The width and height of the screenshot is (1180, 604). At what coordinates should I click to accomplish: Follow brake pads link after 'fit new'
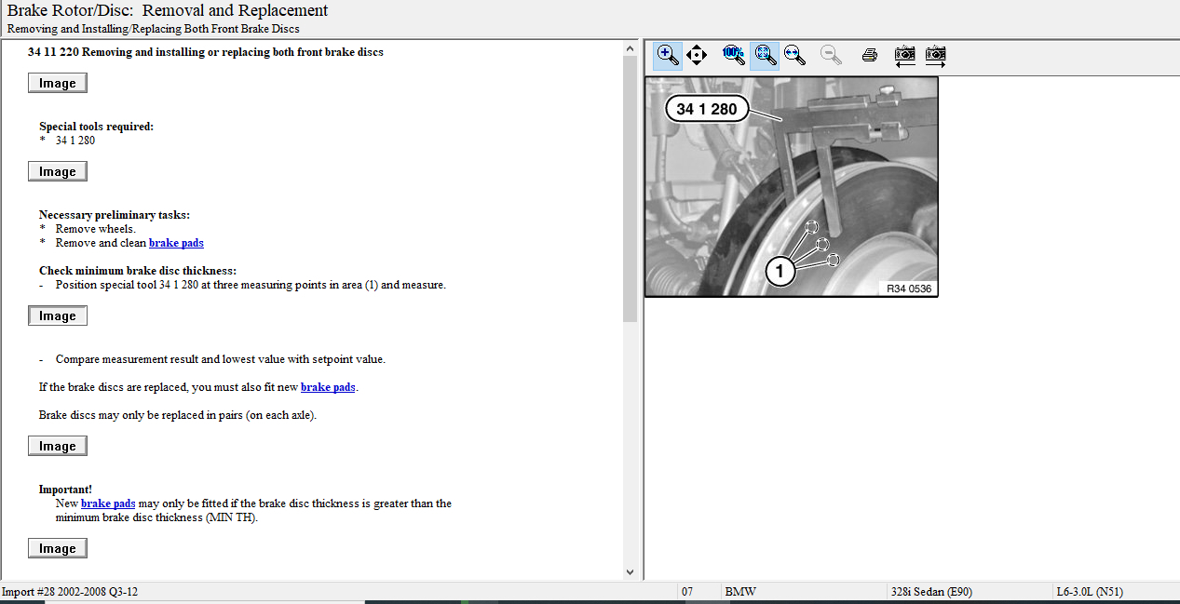point(328,387)
